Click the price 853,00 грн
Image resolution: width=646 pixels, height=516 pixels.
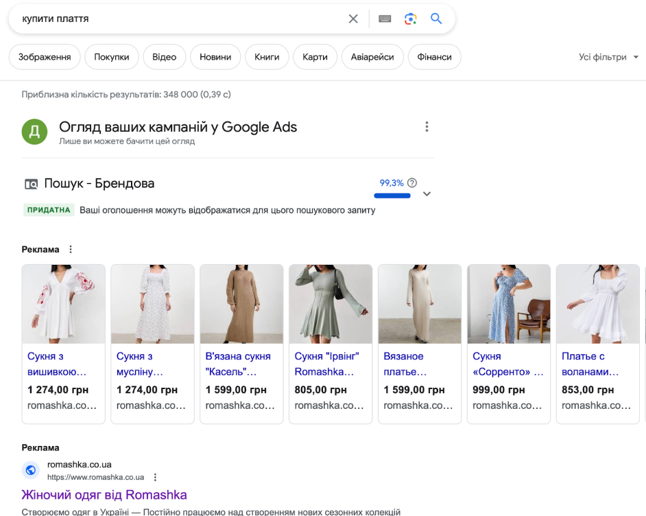click(588, 390)
